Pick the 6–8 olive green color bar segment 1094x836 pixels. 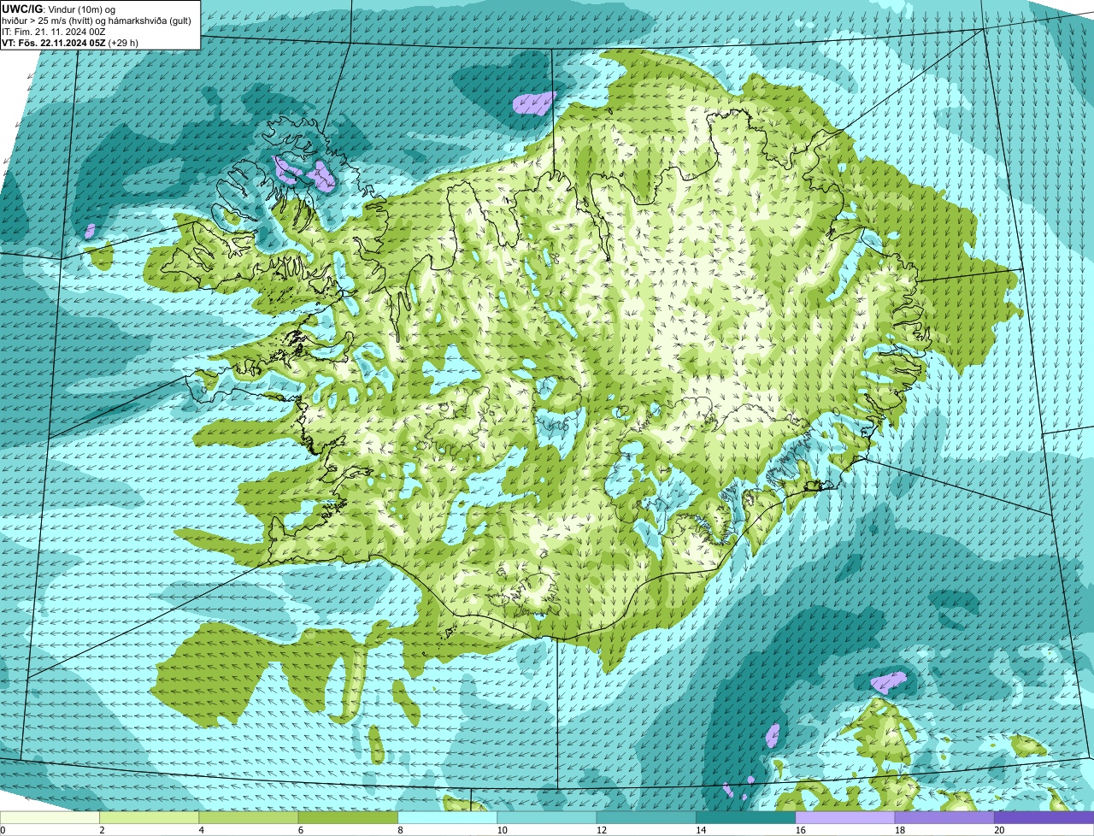pyautogui.click(x=348, y=817)
